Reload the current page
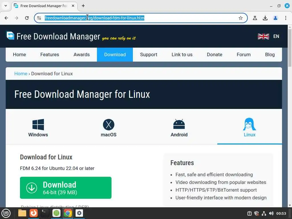 [x=27, y=18]
